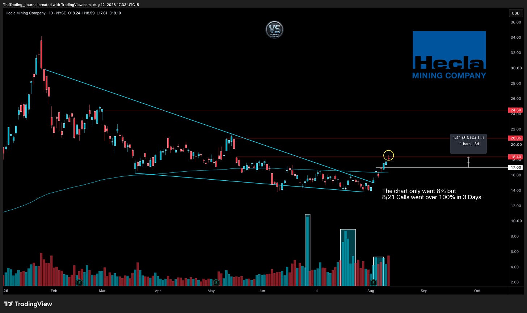Click the Oct label on the time axis
The height and width of the screenshot is (313, 527).
(477, 291)
